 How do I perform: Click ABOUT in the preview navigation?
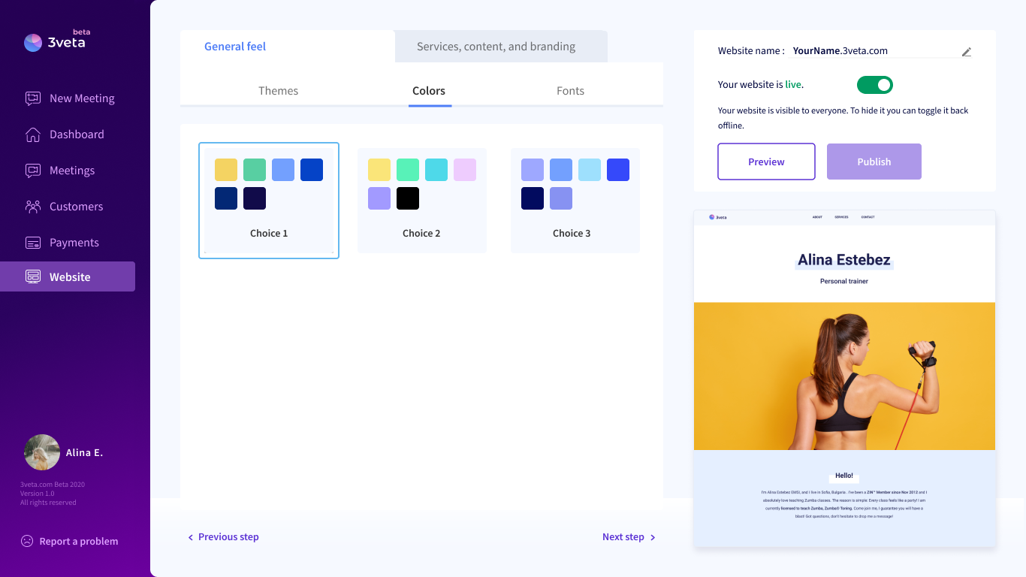pos(817,217)
